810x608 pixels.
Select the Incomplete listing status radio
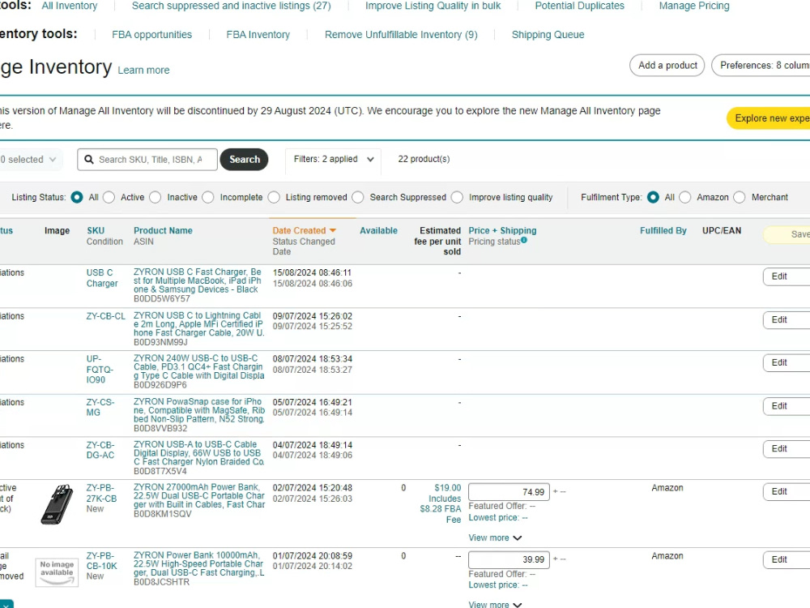click(x=208, y=198)
